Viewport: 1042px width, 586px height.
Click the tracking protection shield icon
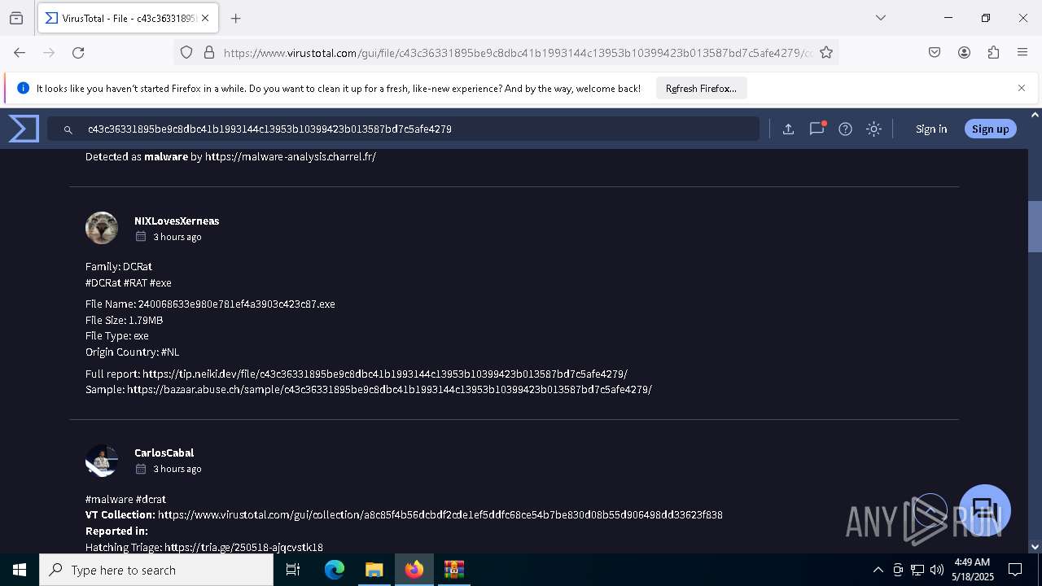click(x=186, y=52)
